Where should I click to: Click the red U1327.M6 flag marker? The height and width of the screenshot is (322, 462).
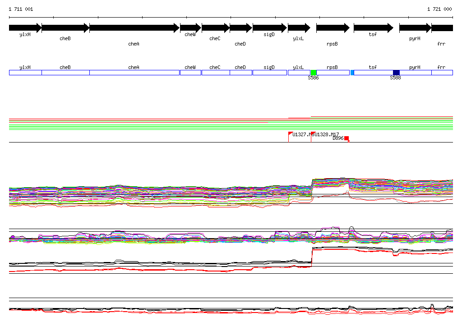tap(290, 133)
